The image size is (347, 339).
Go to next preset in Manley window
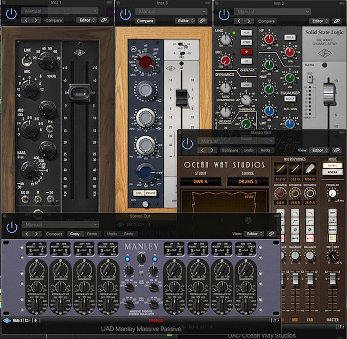coord(36,233)
